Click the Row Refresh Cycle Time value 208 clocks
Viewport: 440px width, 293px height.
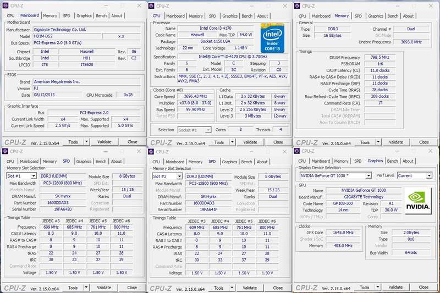(x=380, y=96)
